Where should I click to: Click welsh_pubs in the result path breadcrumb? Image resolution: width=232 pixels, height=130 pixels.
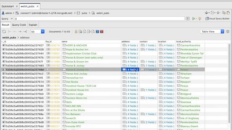9,38
